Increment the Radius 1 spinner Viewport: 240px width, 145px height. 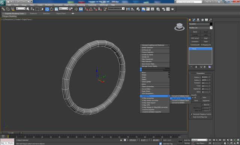point(210,77)
